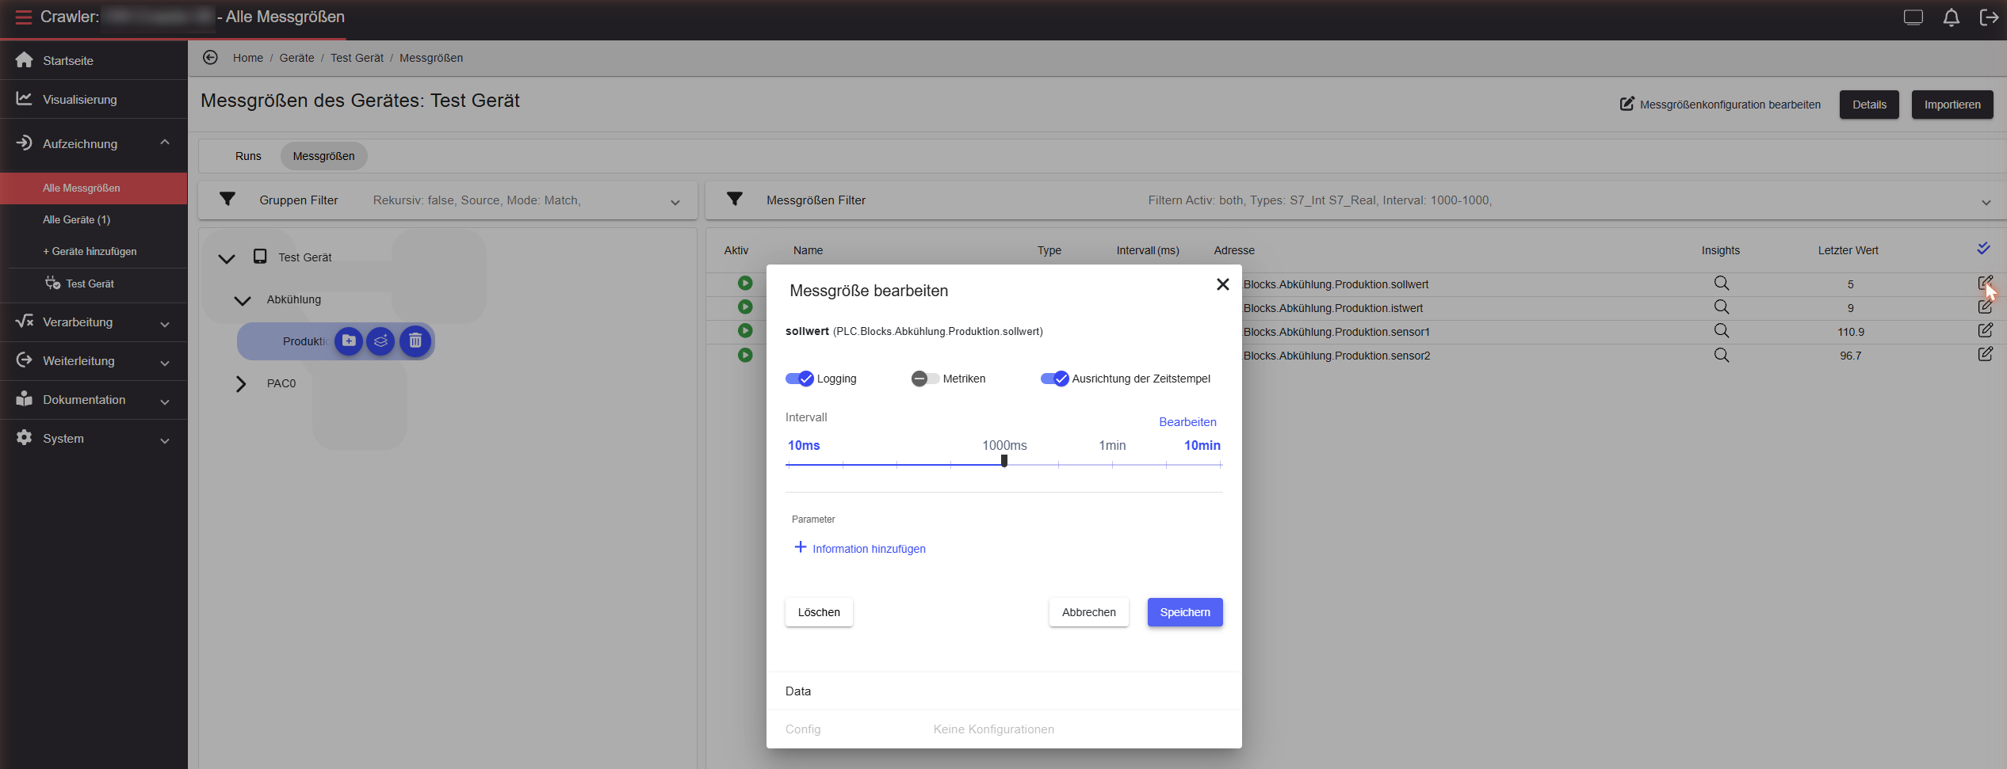The width and height of the screenshot is (2007, 769).
Task: Click the trash icon on Produktion node
Action: tap(415, 341)
